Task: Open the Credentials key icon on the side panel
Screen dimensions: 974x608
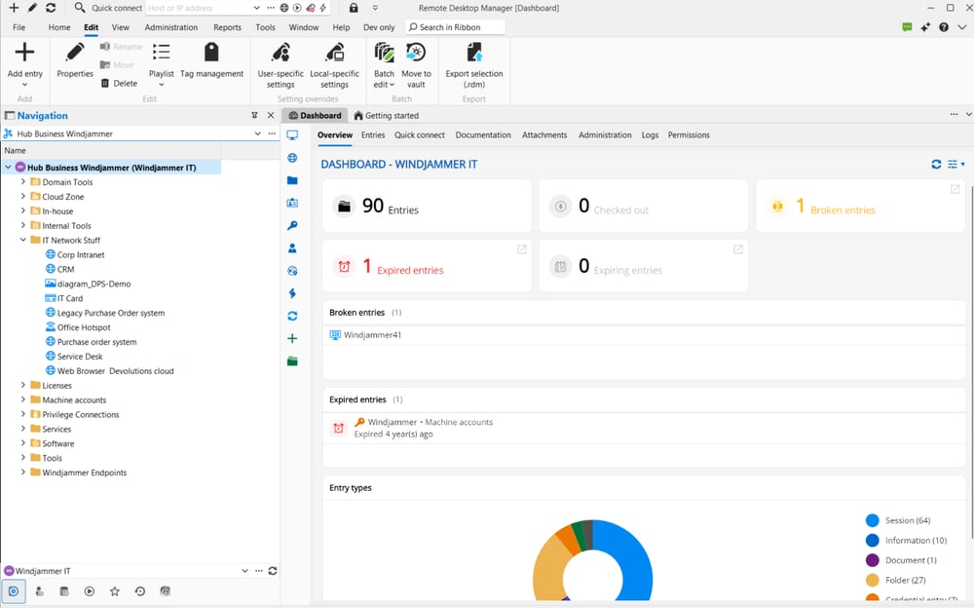Action: [291, 225]
